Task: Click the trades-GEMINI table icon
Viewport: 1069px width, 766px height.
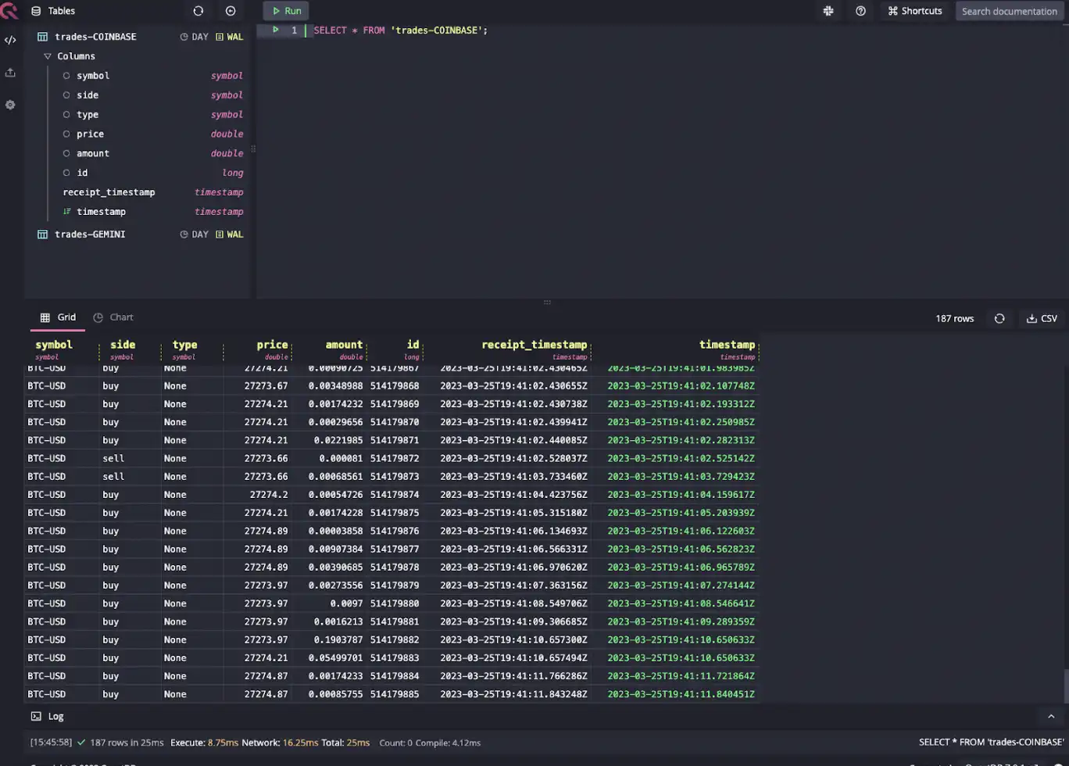Action: (43, 234)
